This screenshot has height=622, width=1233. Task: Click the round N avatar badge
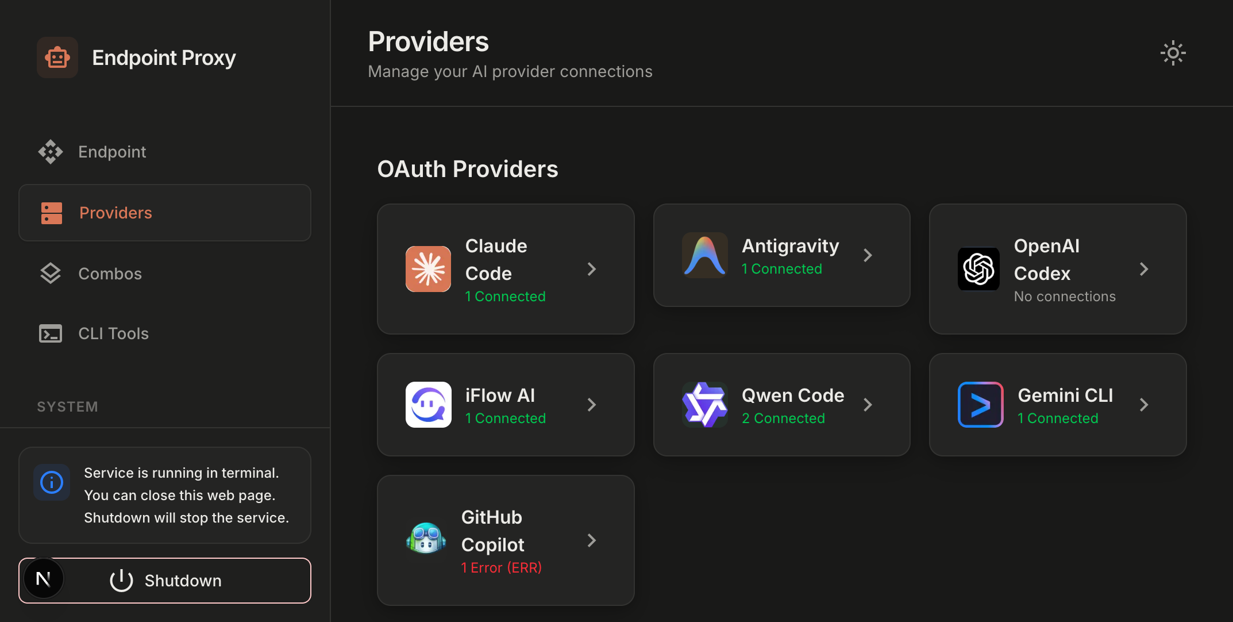pyautogui.click(x=44, y=579)
